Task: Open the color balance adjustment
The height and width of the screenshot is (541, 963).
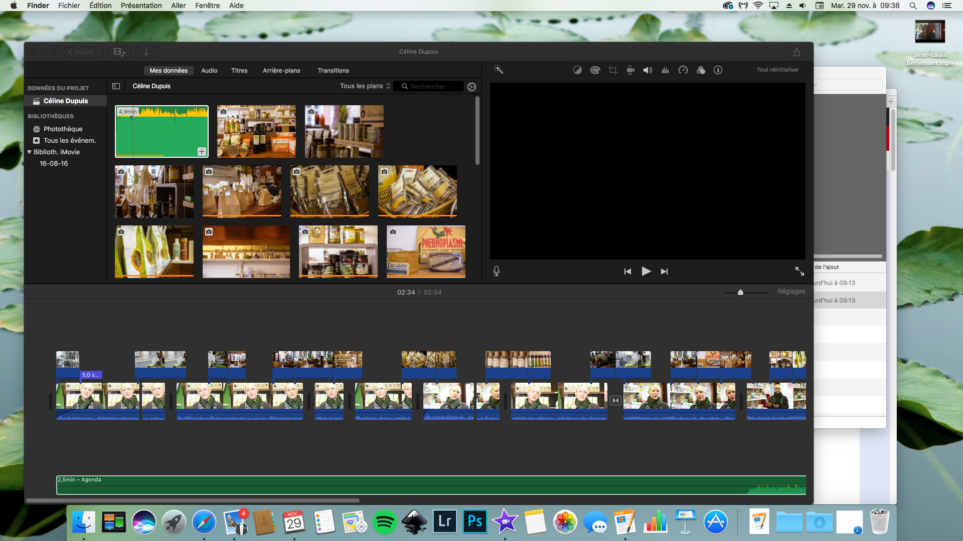Action: 577,70
